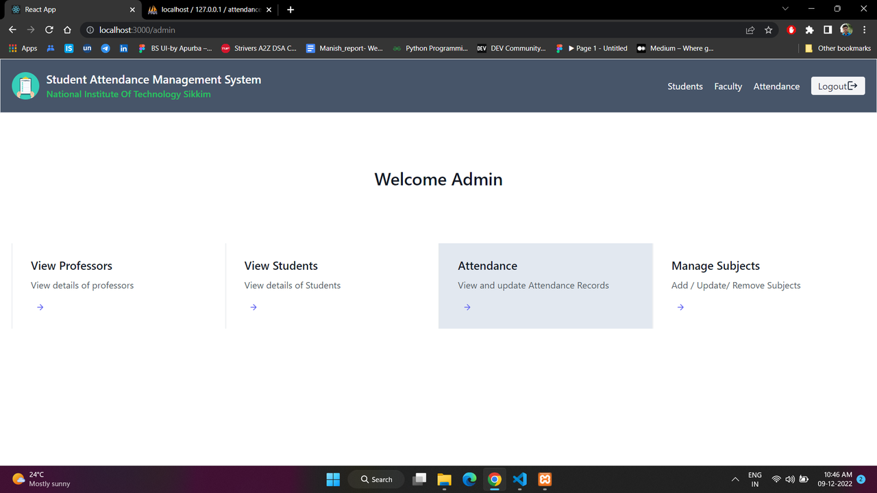Open the browser tab search chevron

(785, 10)
